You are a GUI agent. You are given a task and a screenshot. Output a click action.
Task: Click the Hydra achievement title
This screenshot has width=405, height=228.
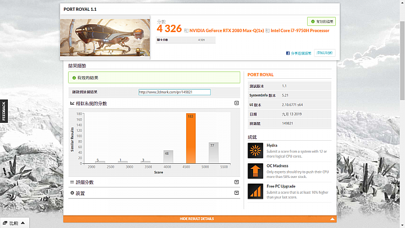272,145
